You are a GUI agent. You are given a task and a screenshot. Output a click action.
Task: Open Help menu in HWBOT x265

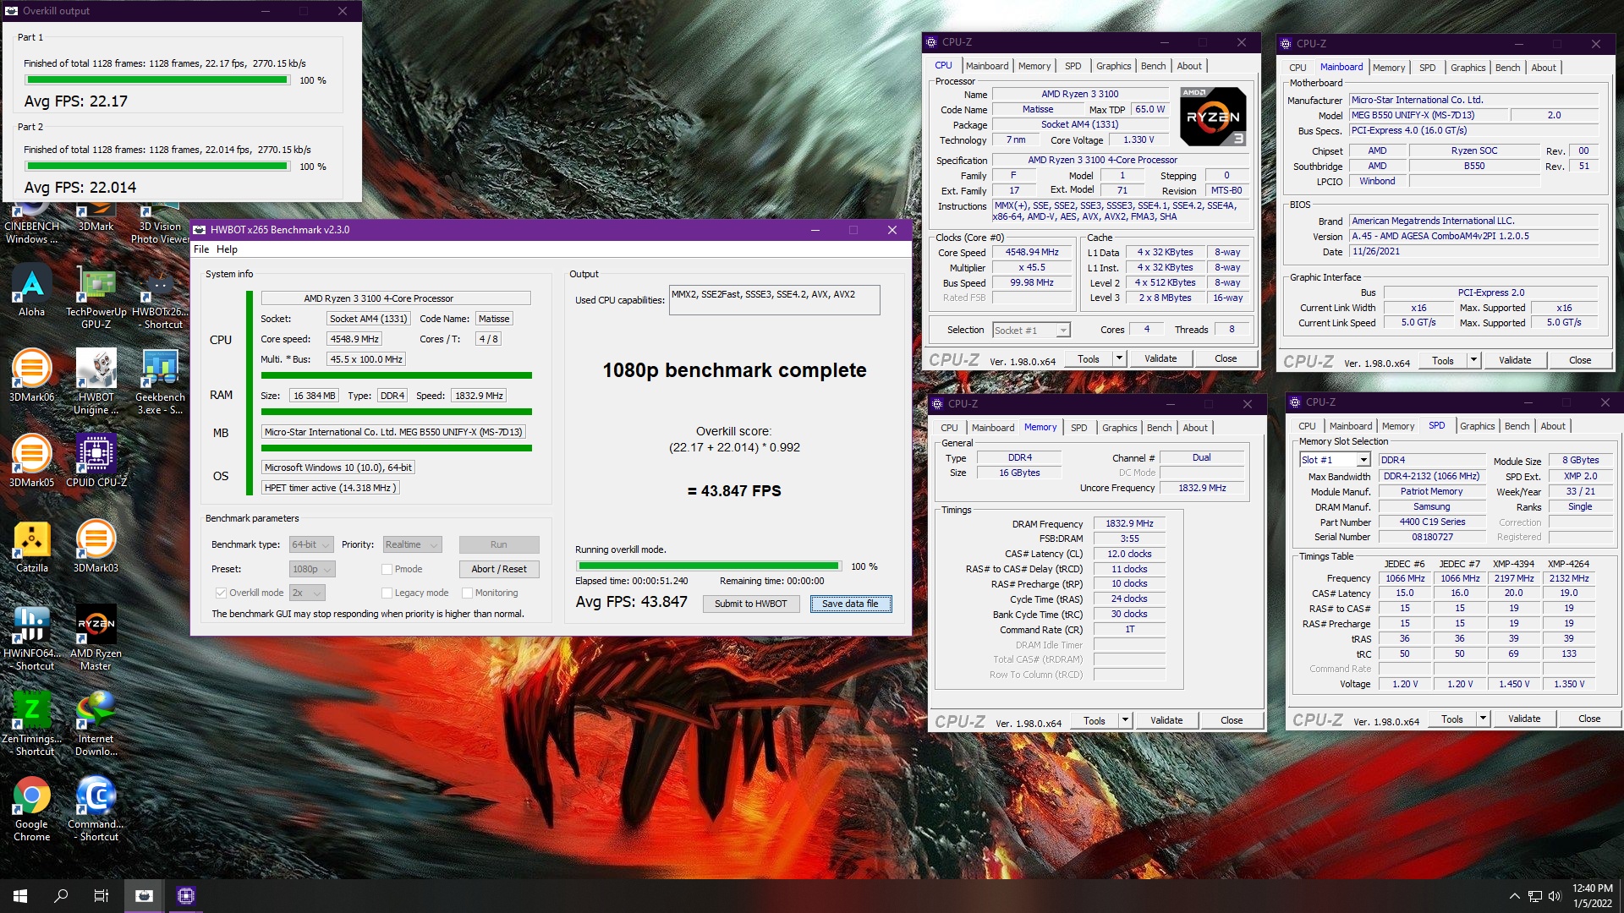click(227, 249)
